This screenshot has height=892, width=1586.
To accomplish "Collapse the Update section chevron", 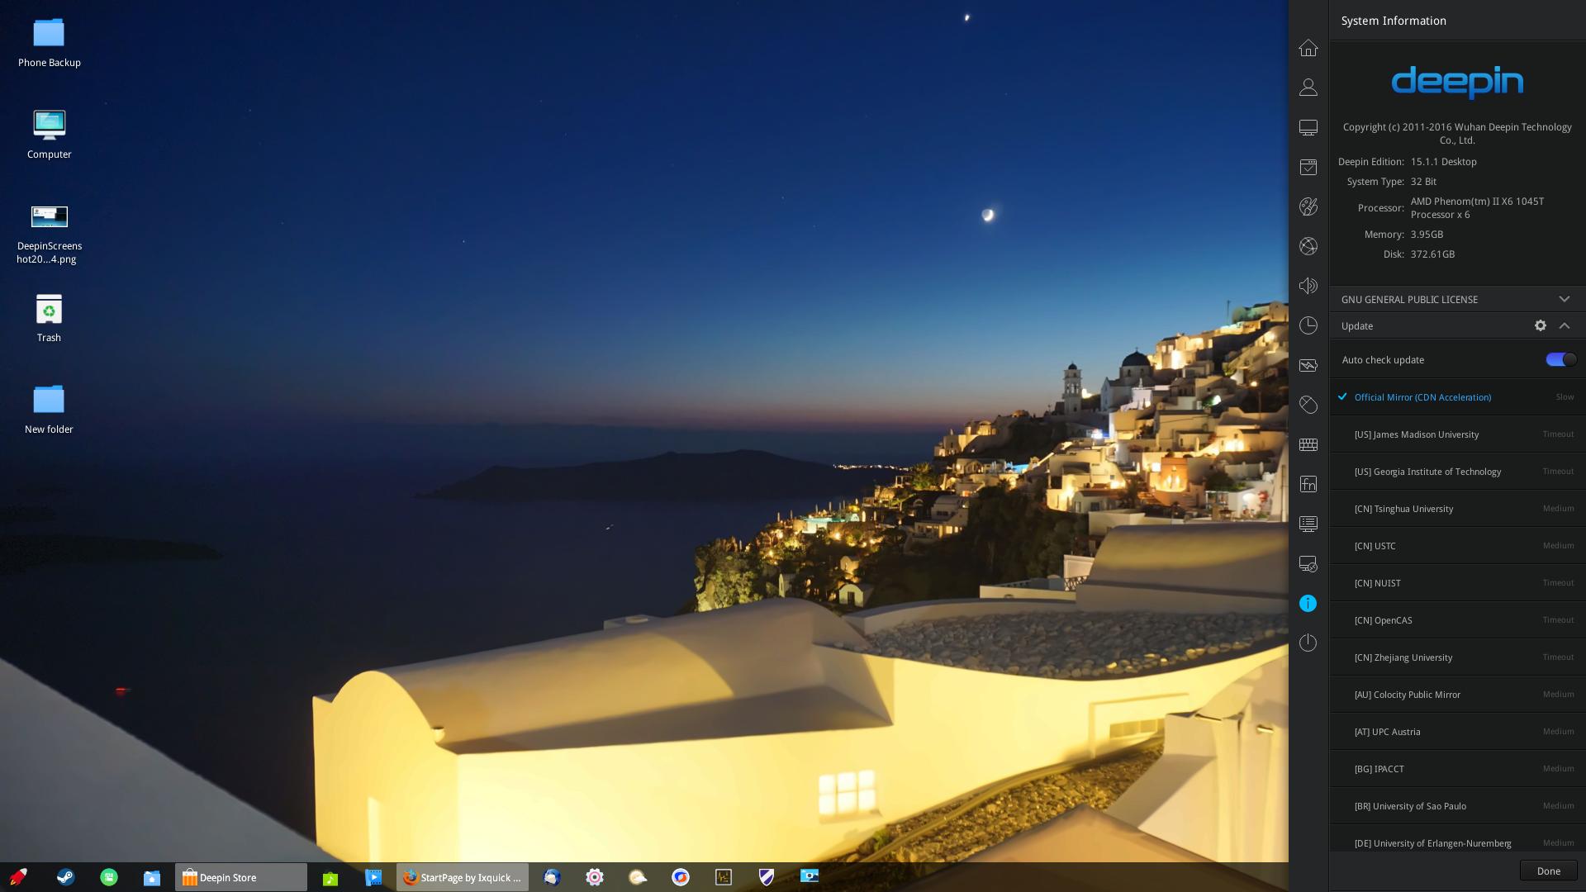I will coord(1564,325).
